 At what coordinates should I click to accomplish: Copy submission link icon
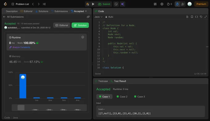88,17
